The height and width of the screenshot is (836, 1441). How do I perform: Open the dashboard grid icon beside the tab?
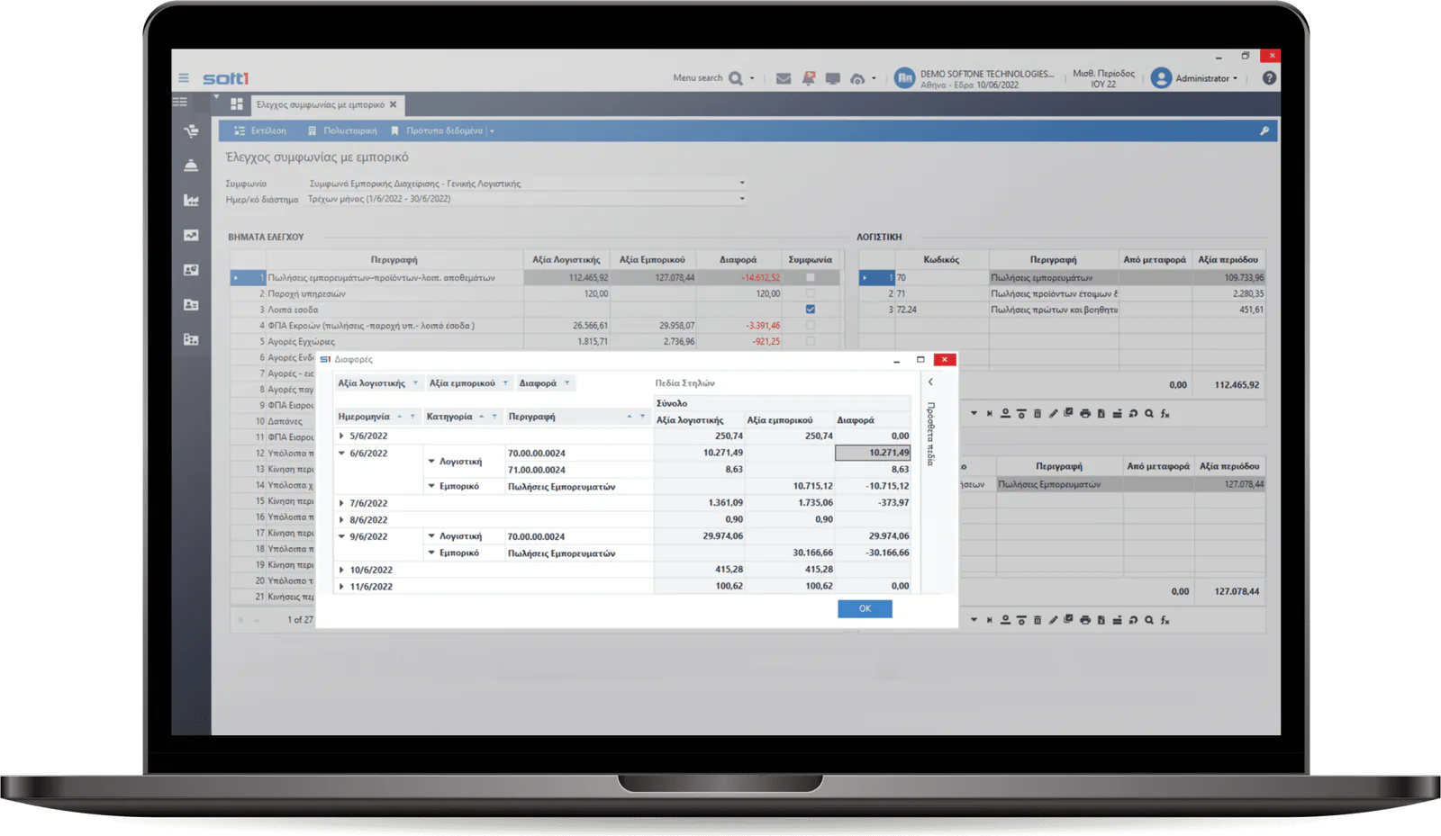[x=237, y=104]
